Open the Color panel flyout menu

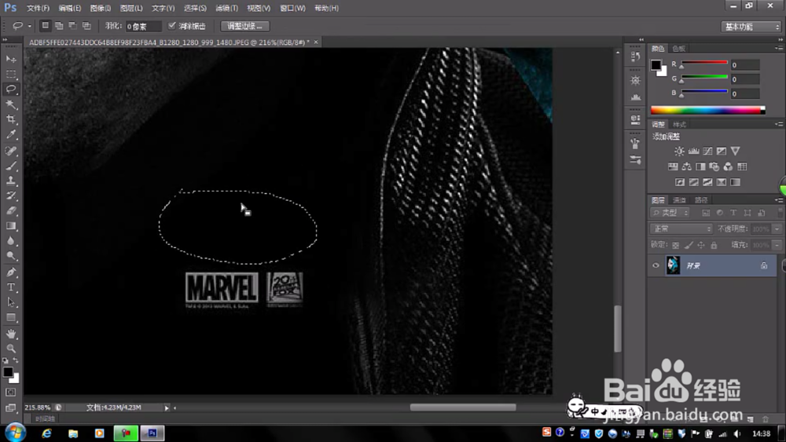coord(778,48)
